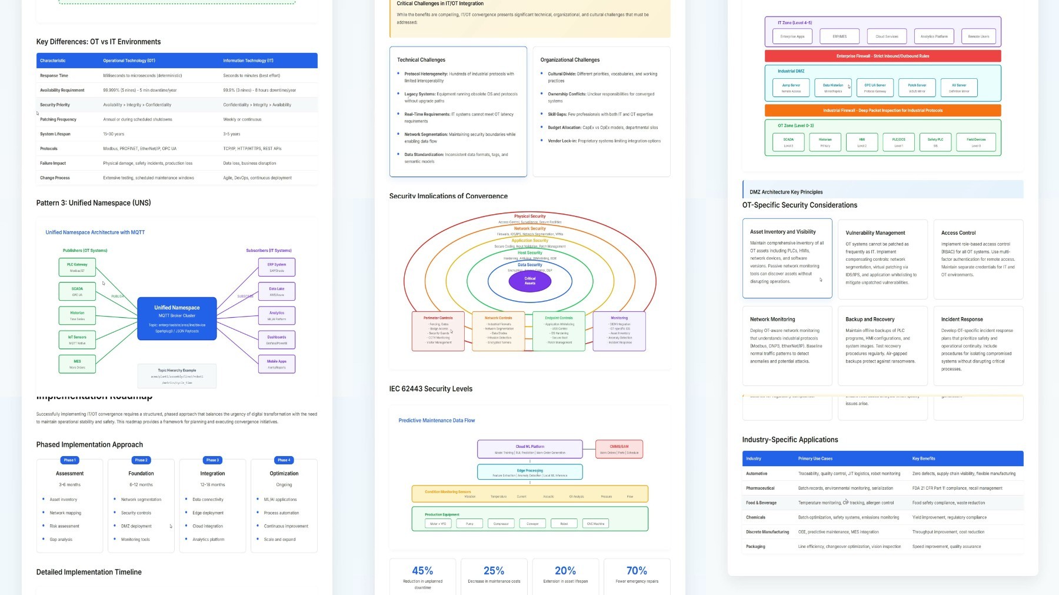Click the Physical Security ring label

tap(530, 216)
